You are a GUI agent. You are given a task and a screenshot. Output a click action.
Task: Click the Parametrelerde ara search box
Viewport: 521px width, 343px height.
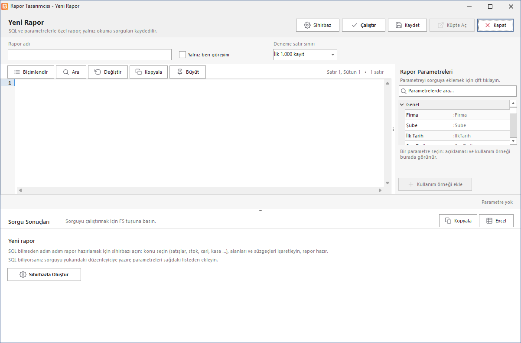458,91
